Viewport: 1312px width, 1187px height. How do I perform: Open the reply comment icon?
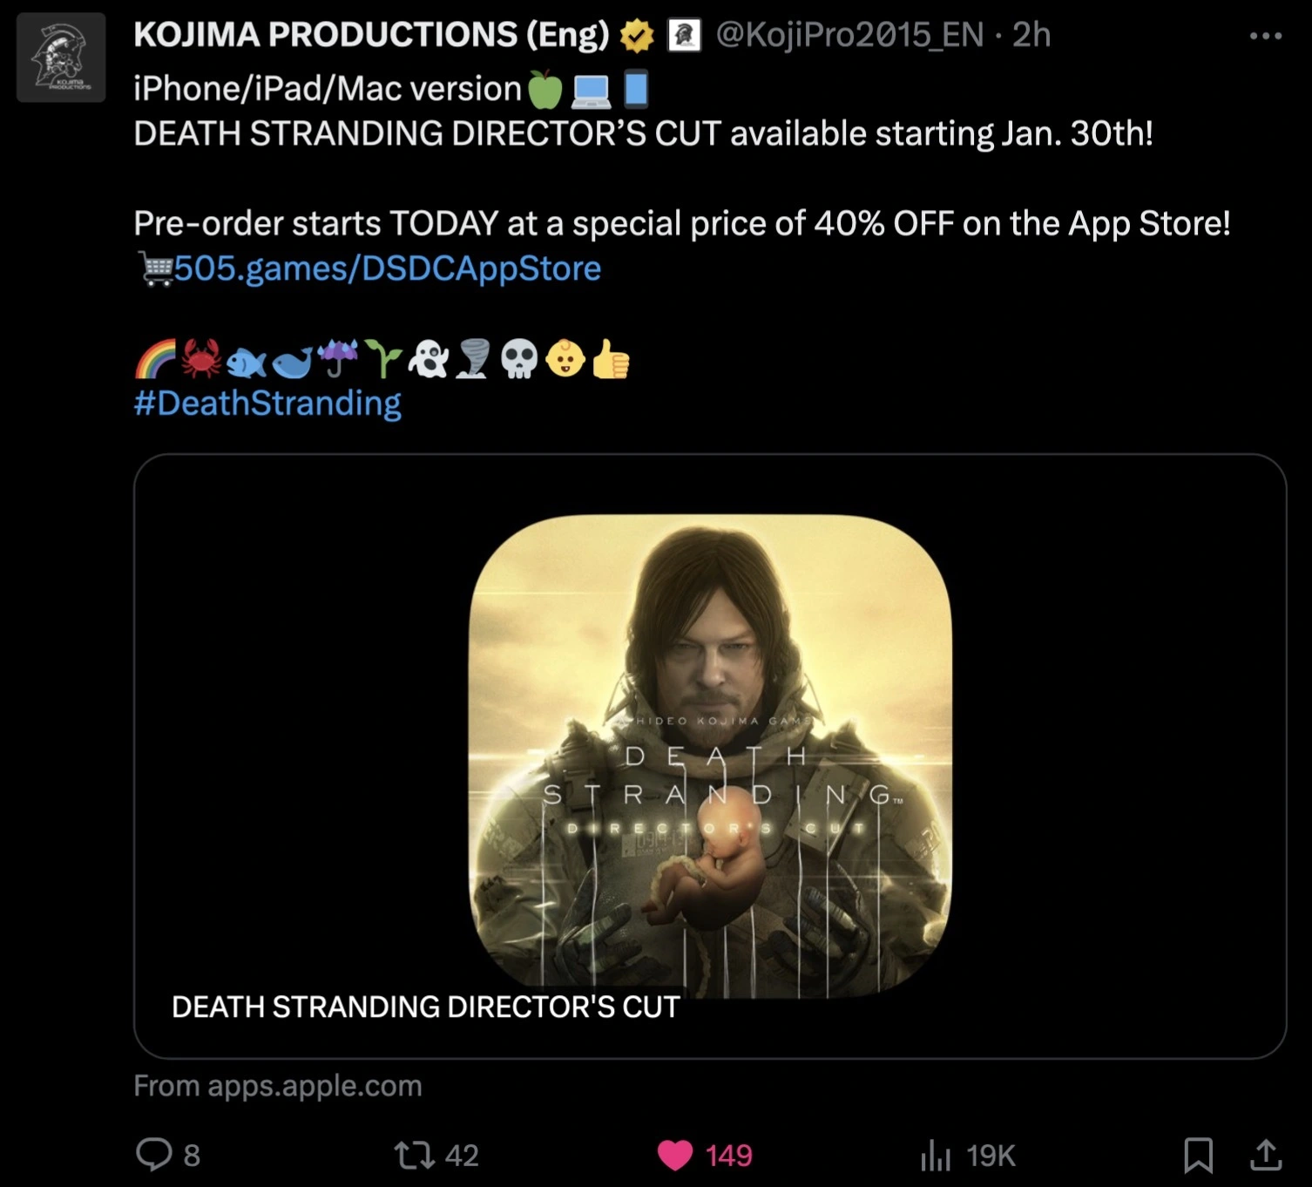[x=154, y=1154]
